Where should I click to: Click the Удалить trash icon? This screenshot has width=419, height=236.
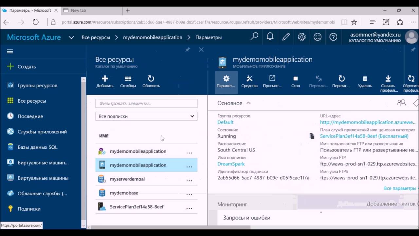point(365,79)
